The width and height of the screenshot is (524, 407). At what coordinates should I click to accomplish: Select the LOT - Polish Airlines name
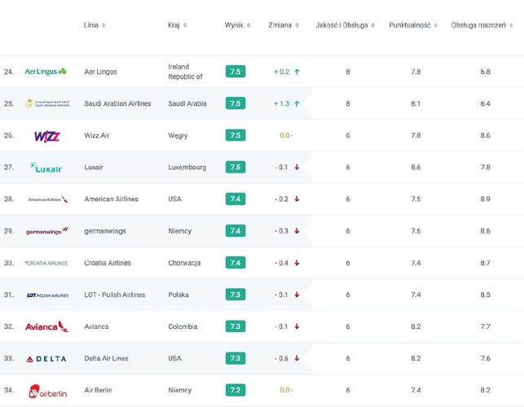[115, 295]
